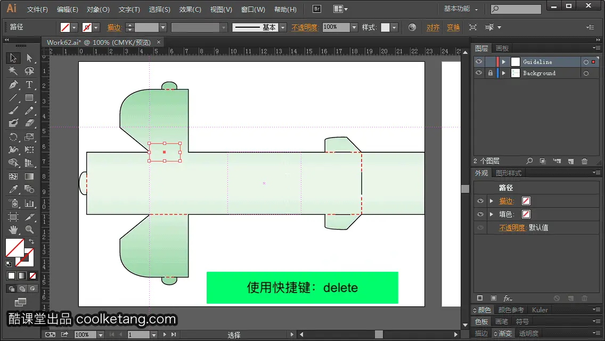Viewport: 605px width, 341px height.
Task: Select the Gradient tool
Action: click(29, 176)
